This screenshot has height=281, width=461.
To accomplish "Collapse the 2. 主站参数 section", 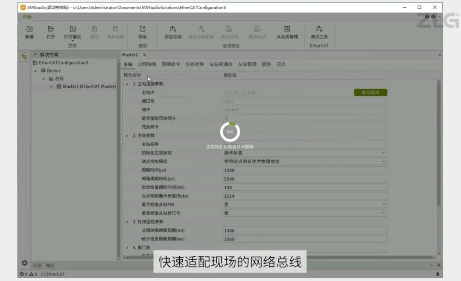I will click(x=127, y=136).
